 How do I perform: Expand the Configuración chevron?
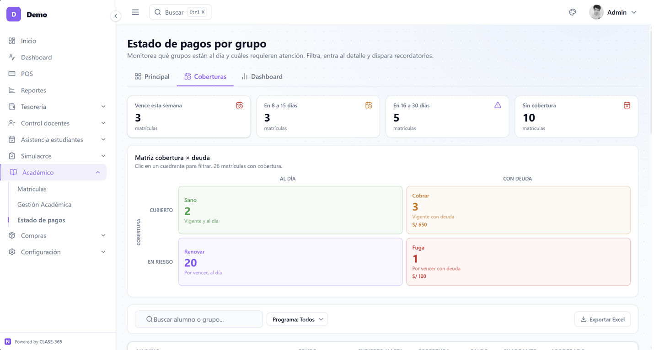(x=103, y=252)
